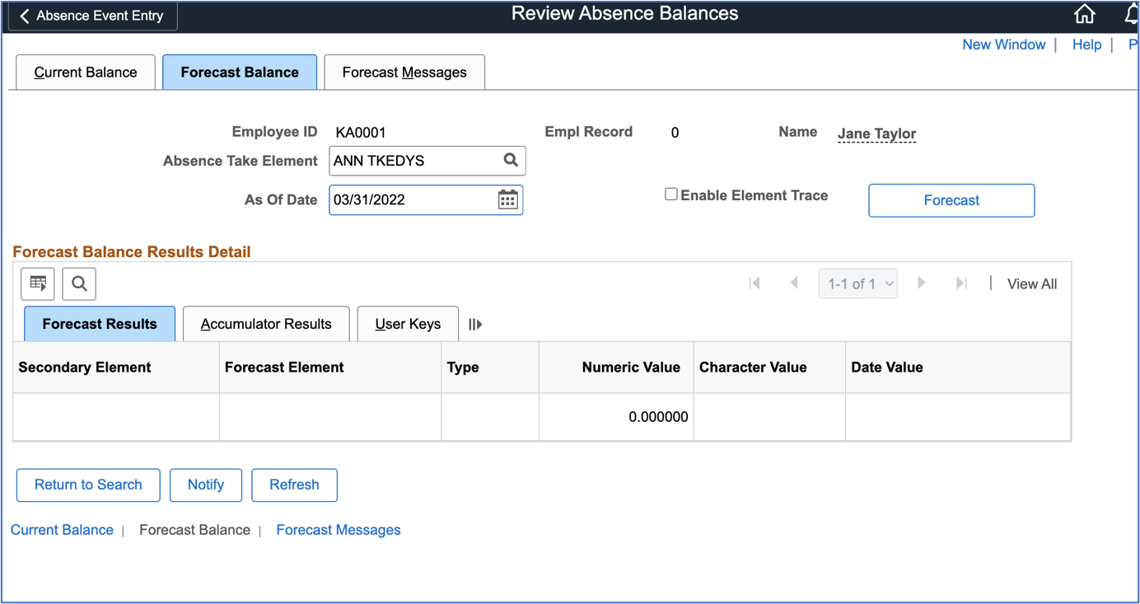Click the back arrow beside Absence Event Entry
This screenshot has width=1140, height=604.
pyautogui.click(x=26, y=16)
